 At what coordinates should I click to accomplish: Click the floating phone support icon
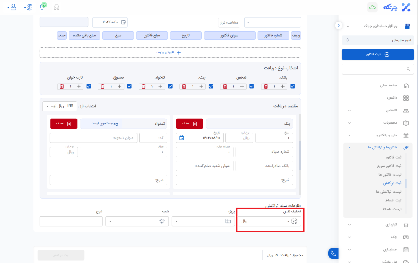click(334, 253)
